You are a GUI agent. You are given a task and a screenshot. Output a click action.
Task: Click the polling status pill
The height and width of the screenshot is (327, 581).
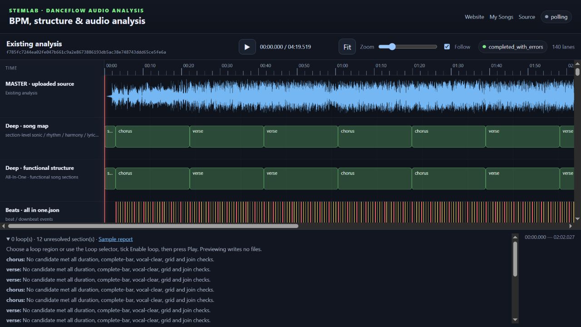click(556, 17)
